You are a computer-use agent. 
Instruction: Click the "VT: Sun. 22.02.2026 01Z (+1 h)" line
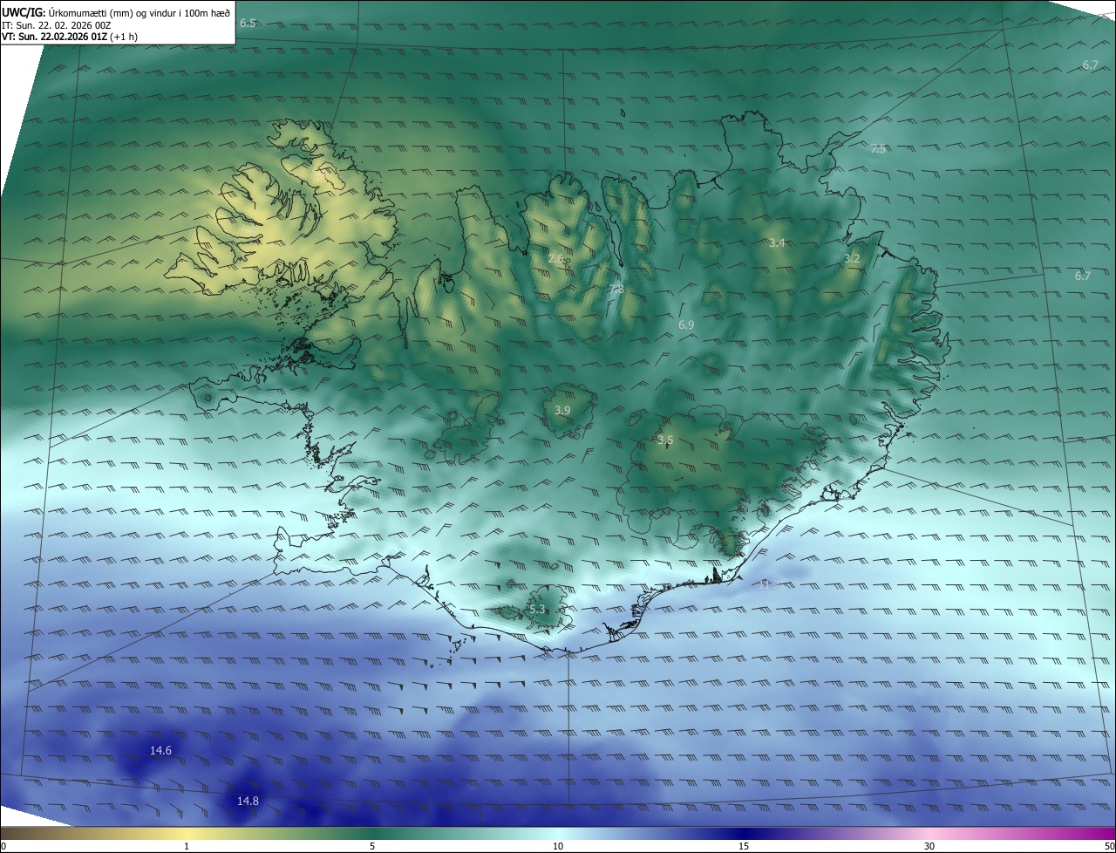click(70, 37)
